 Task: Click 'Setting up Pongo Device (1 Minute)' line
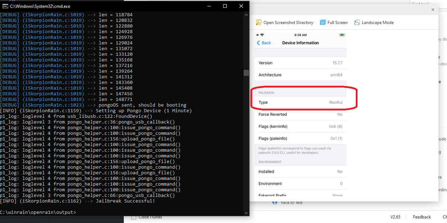click(96, 111)
